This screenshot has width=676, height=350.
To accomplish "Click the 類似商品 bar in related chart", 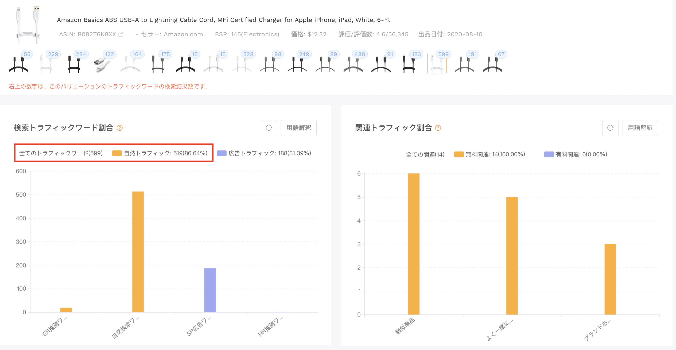I will (x=414, y=244).
